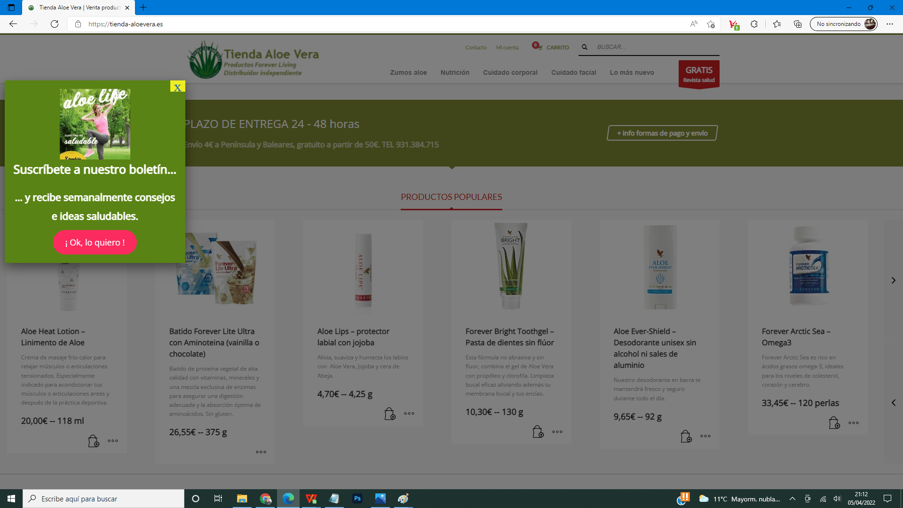Open the Lo más nuevo menu
This screenshot has height=508, width=903.
click(632, 72)
